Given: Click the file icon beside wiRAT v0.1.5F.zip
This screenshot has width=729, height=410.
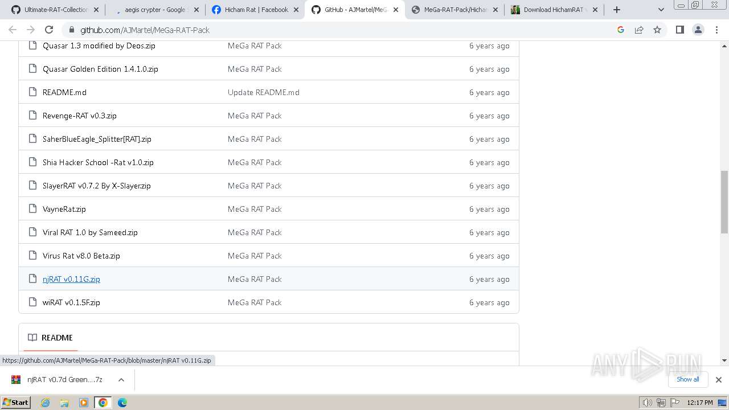Looking at the screenshot, I should pyautogui.click(x=32, y=302).
